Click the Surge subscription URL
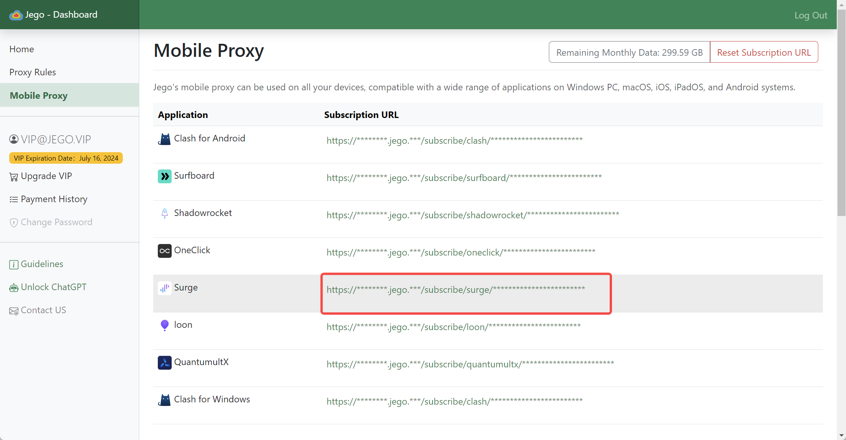The height and width of the screenshot is (440, 846). click(x=456, y=289)
